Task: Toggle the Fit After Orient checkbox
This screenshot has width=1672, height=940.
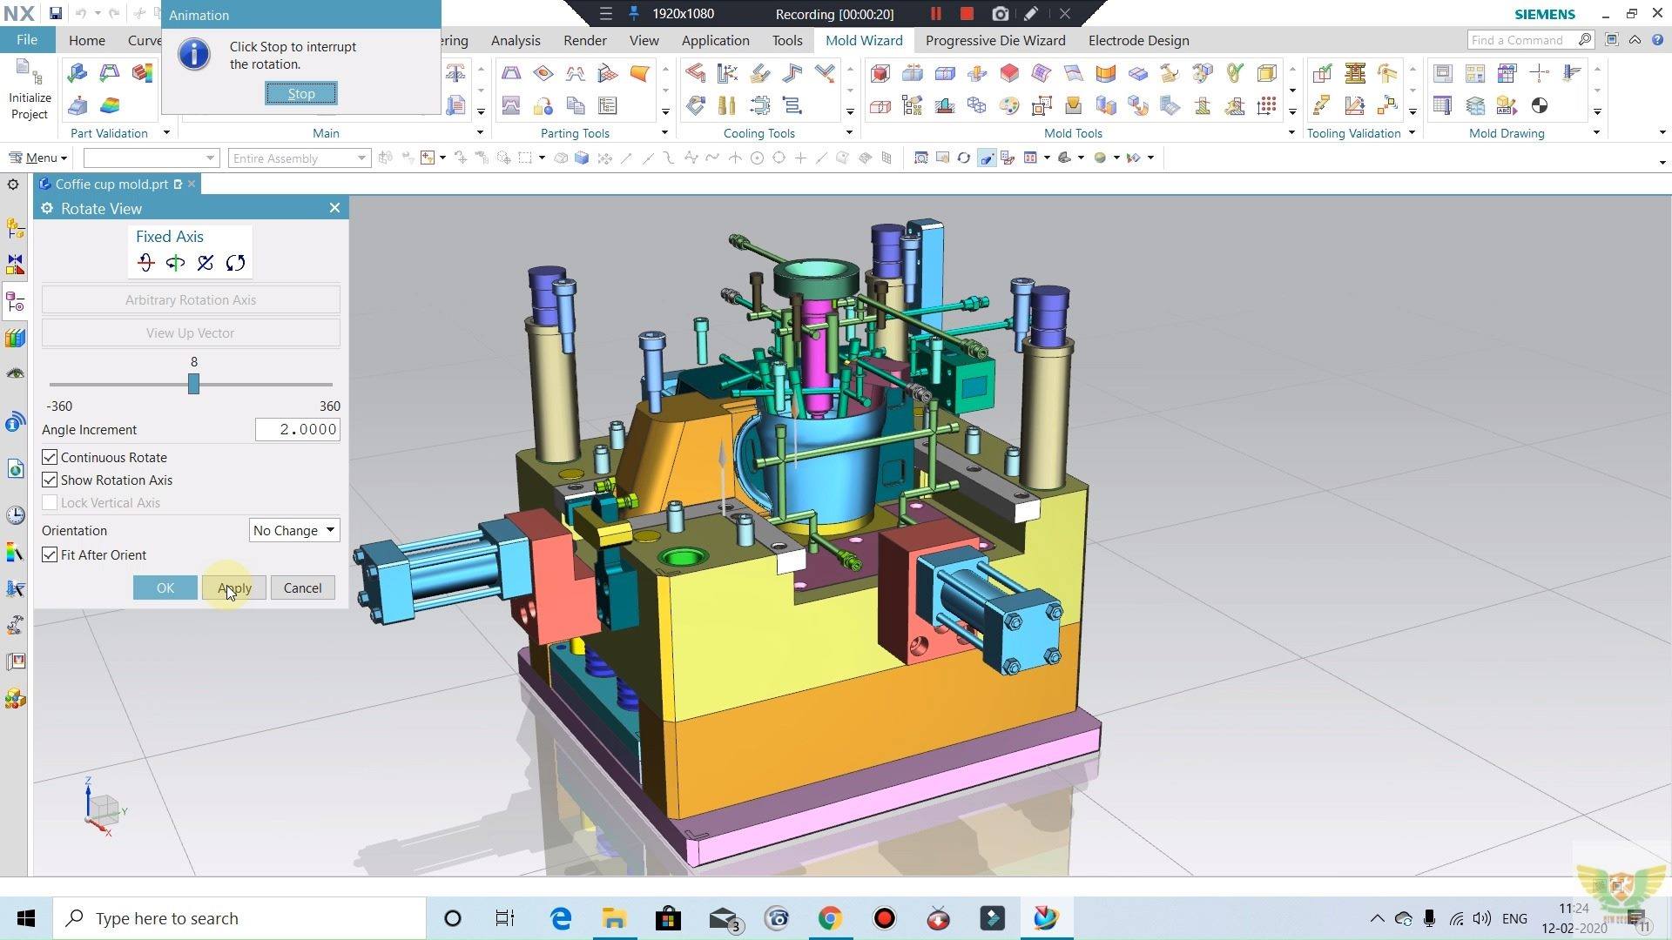Action: [50, 554]
